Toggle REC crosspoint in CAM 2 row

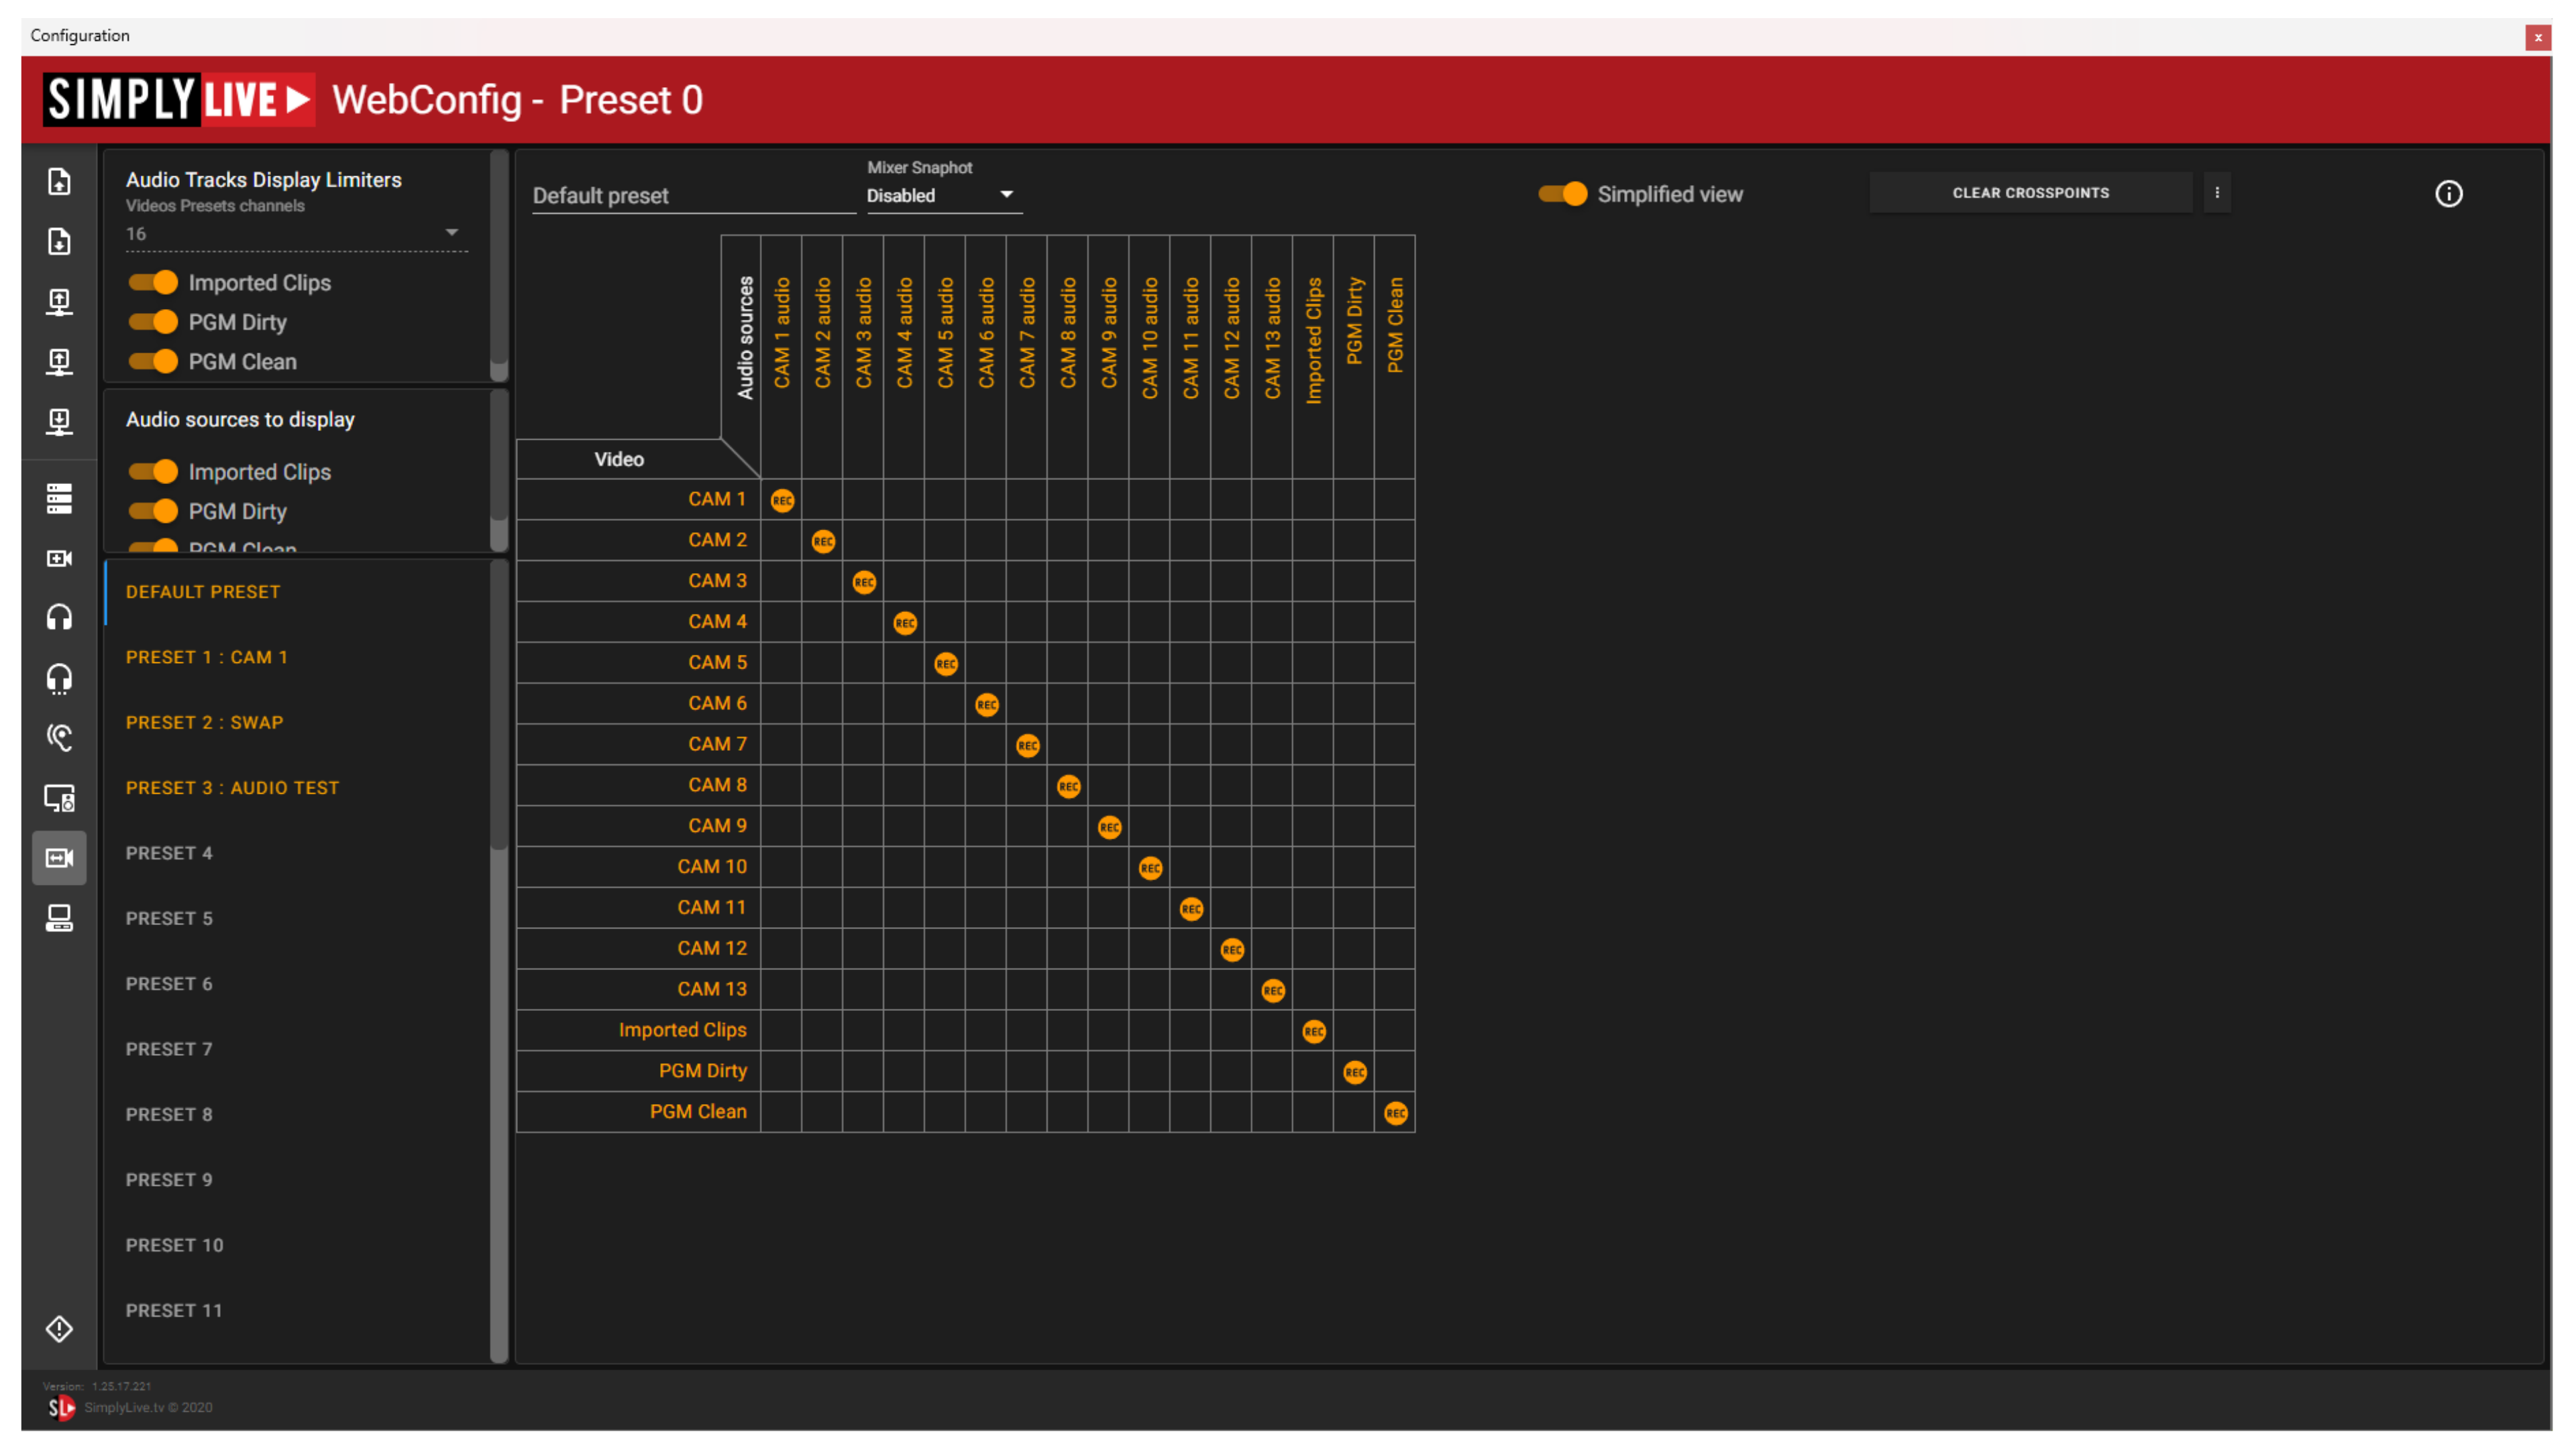point(823,542)
